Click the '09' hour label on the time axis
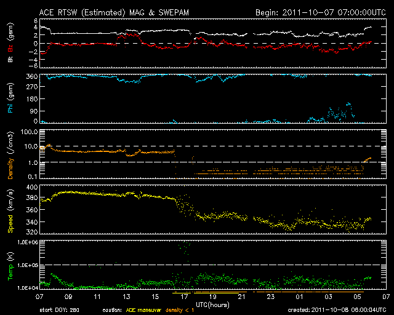394x315 pixels. tap(68, 297)
